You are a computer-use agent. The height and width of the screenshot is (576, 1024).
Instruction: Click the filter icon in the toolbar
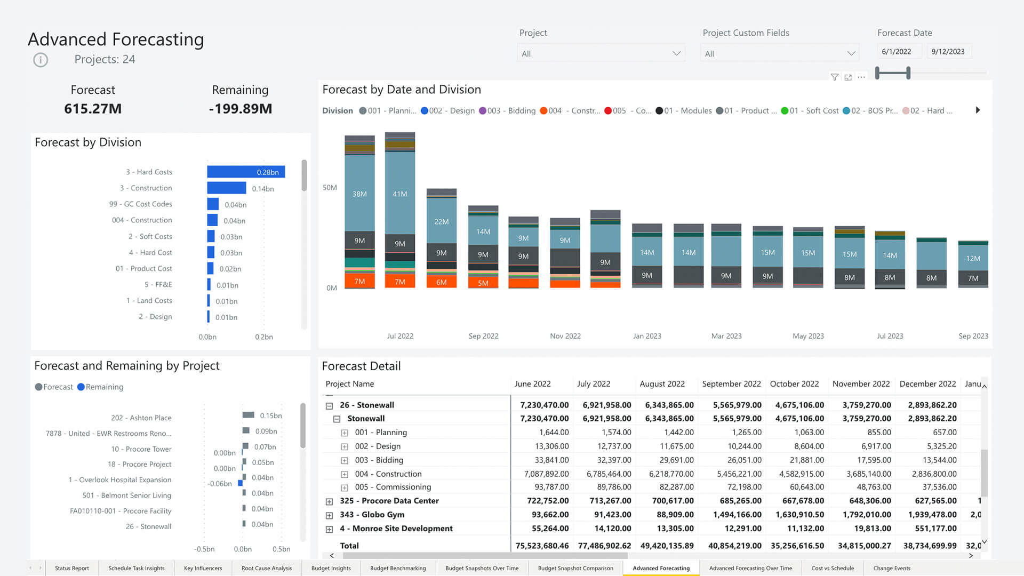point(834,76)
